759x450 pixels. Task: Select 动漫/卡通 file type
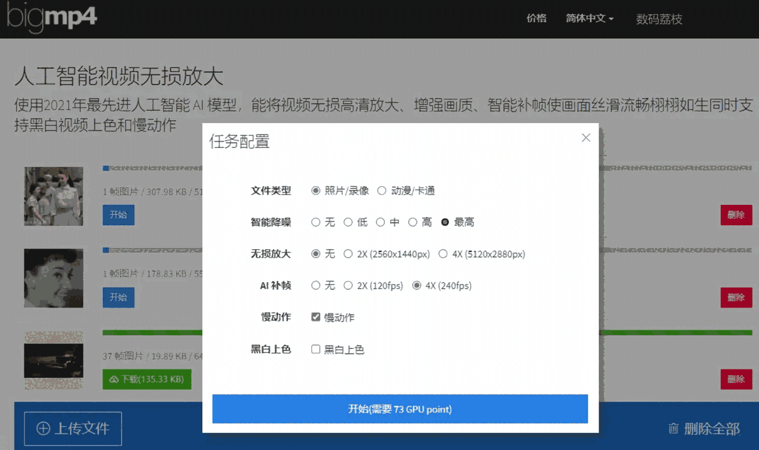(382, 191)
